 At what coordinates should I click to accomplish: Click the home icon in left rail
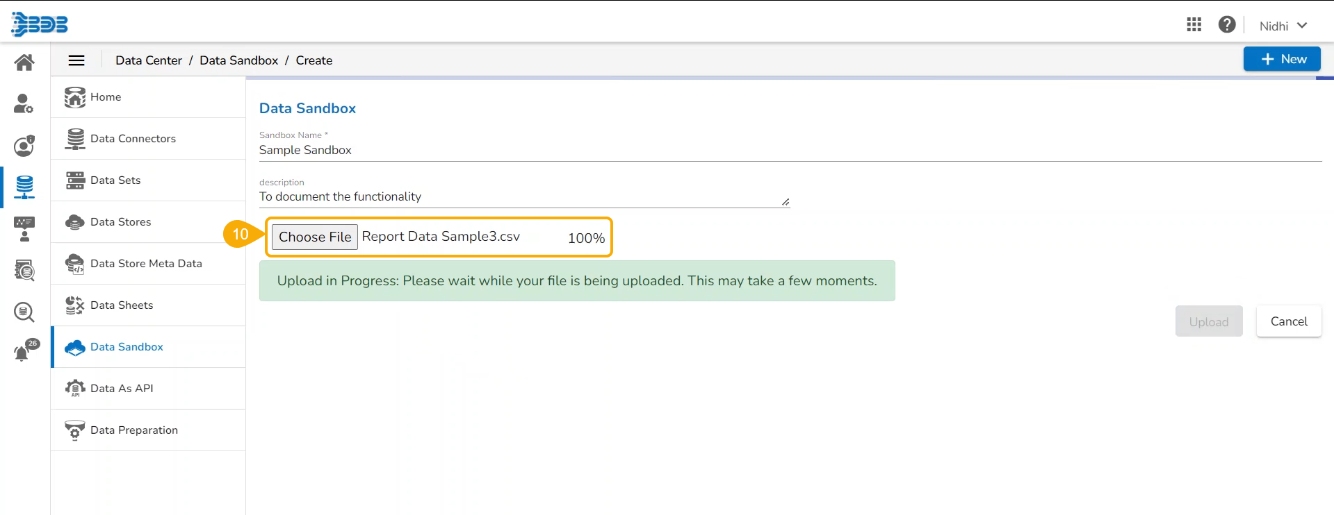tap(24, 62)
